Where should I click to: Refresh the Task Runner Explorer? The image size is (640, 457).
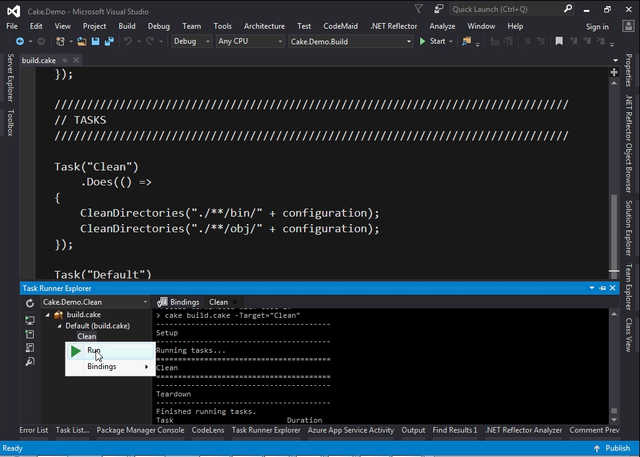click(30, 303)
